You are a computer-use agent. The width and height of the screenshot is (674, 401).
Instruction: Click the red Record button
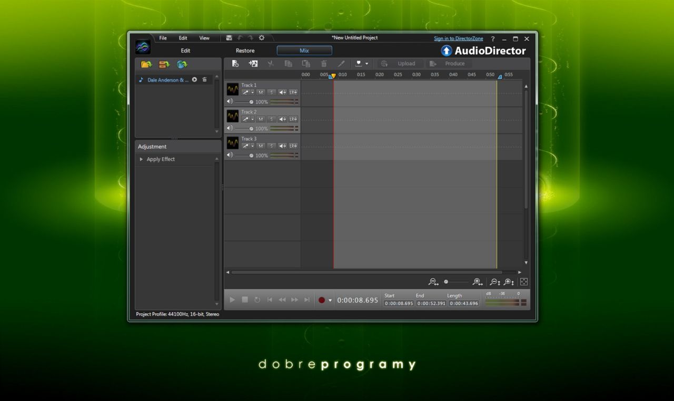click(x=322, y=300)
